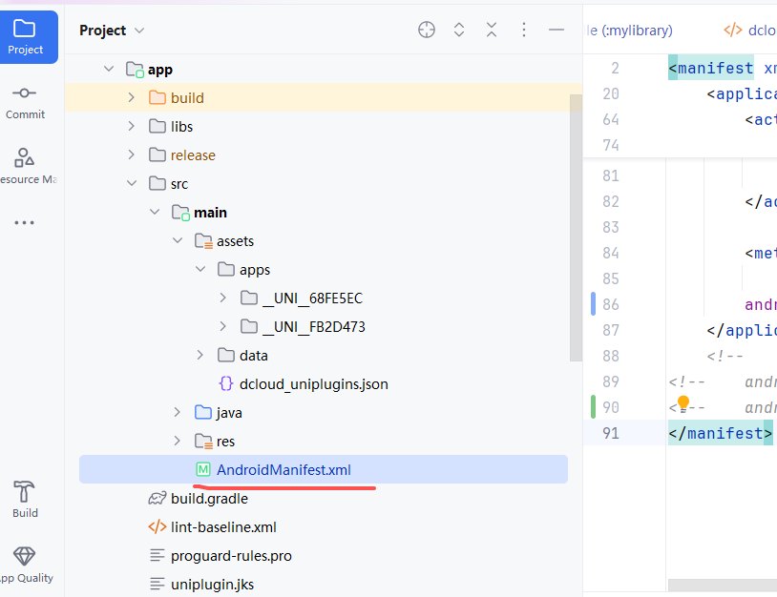Image resolution: width=777 pixels, height=597 pixels.
Task: Open the Commit tool window
Action: pyautogui.click(x=25, y=101)
